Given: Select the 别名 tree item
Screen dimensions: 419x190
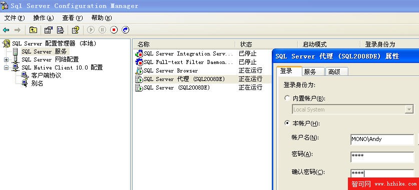Looking at the screenshot, I should (x=37, y=83).
